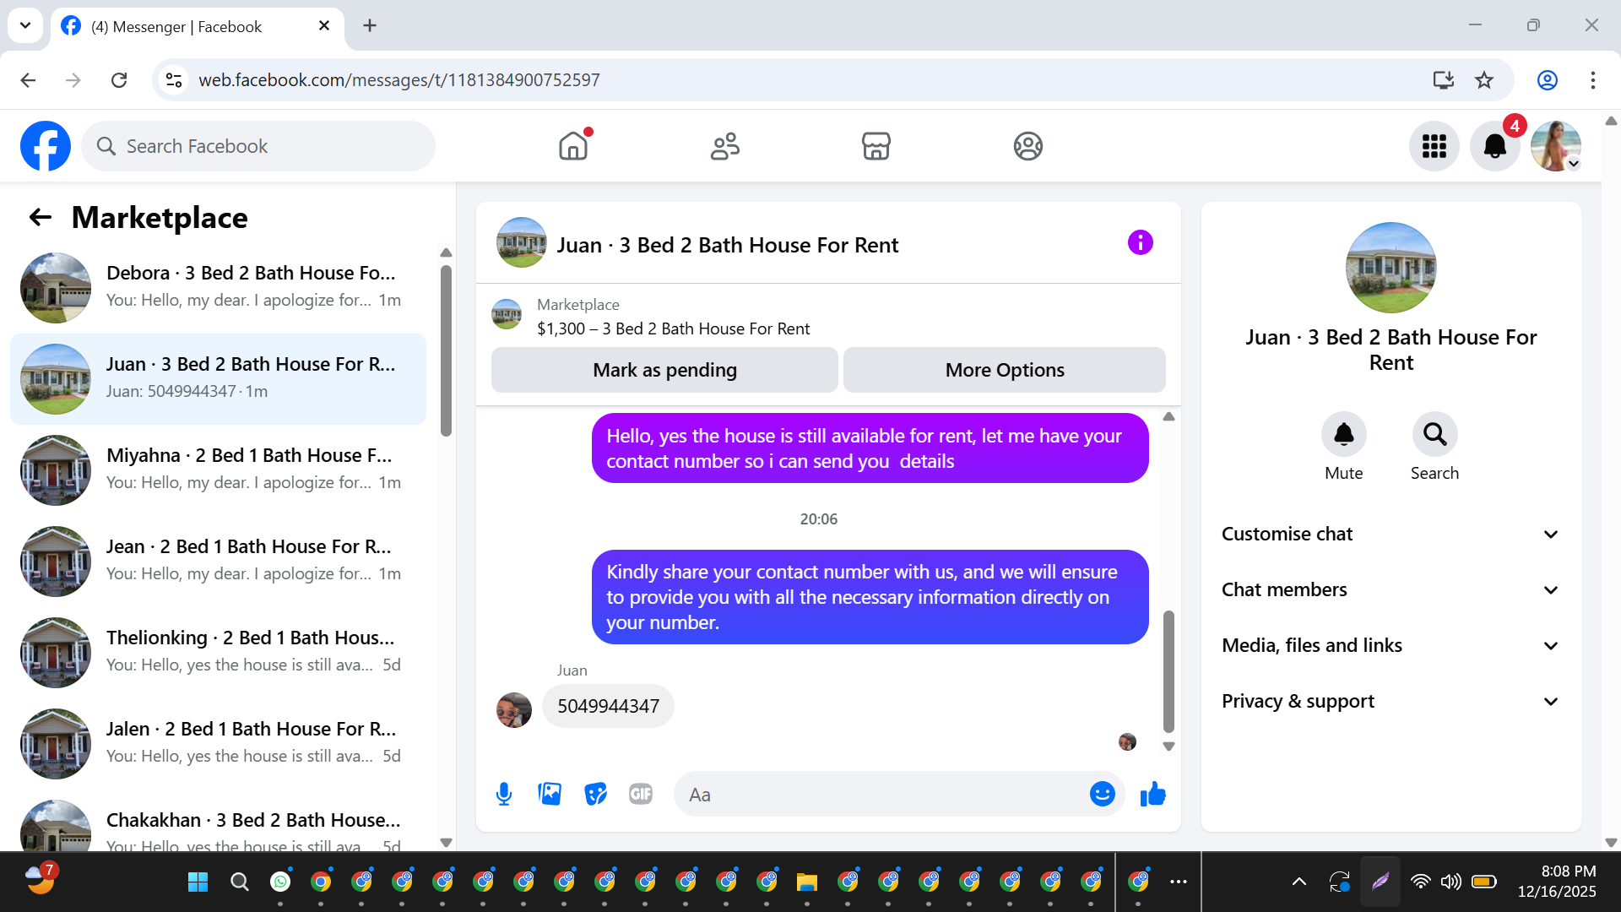The width and height of the screenshot is (1621, 912).
Task: Open the Groups icon in top navigation
Action: tap(1028, 146)
